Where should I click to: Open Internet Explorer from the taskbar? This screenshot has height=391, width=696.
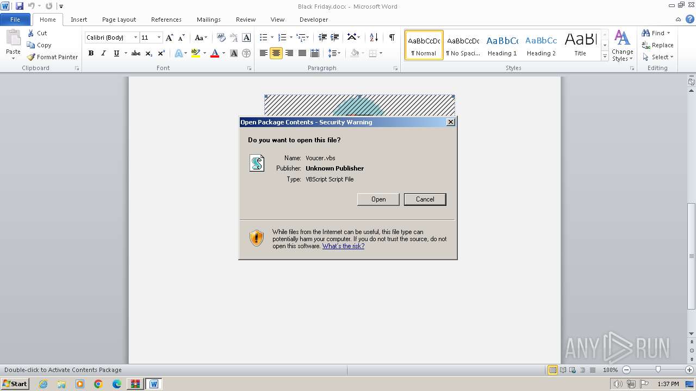43,384
